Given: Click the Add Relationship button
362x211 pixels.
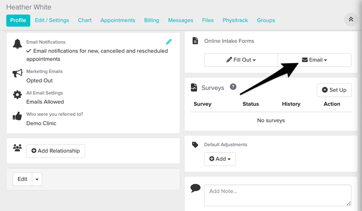Looking at the screenshot, I should click(x=56, y=151).
